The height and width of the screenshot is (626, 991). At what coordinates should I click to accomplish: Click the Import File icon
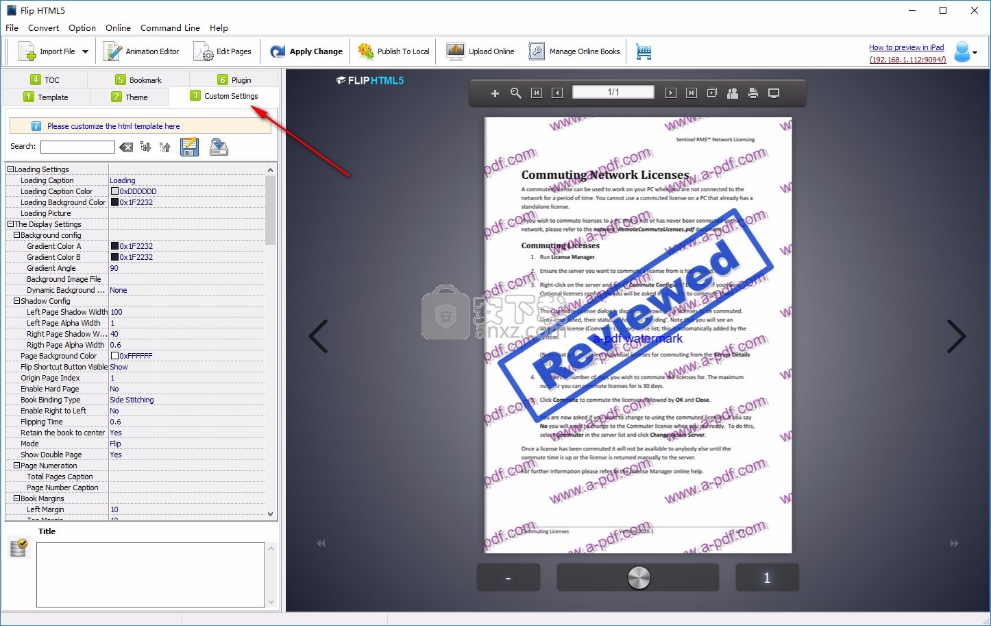point(27,51)
